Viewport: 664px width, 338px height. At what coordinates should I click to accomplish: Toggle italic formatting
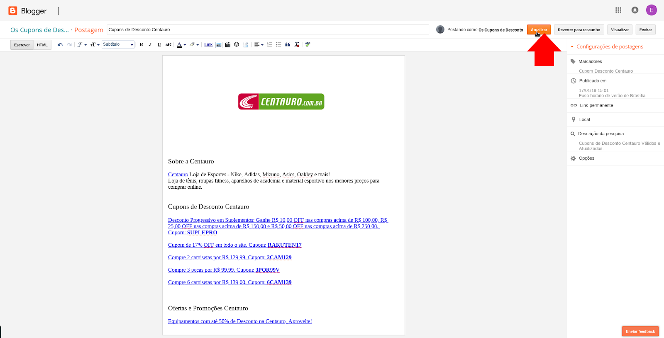click(x=150, y=45)
